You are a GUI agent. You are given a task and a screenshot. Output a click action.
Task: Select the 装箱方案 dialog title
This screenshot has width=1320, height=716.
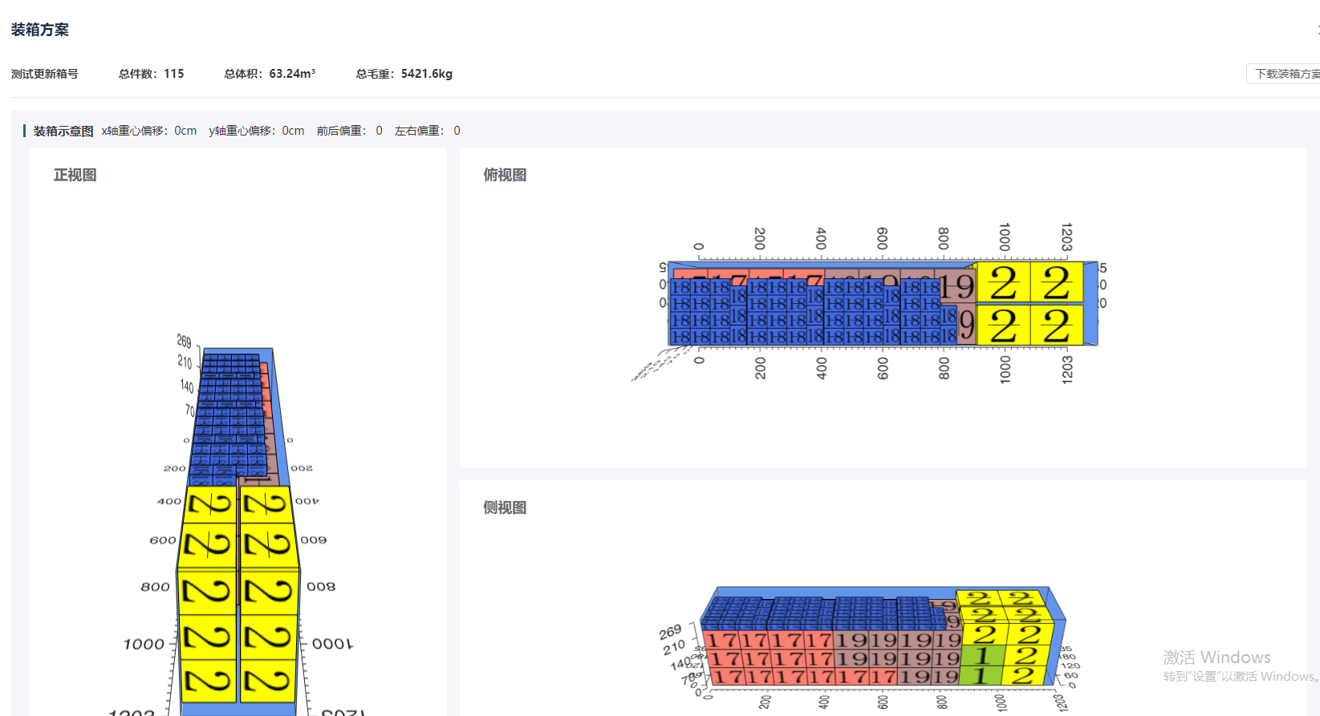(40, 30)
